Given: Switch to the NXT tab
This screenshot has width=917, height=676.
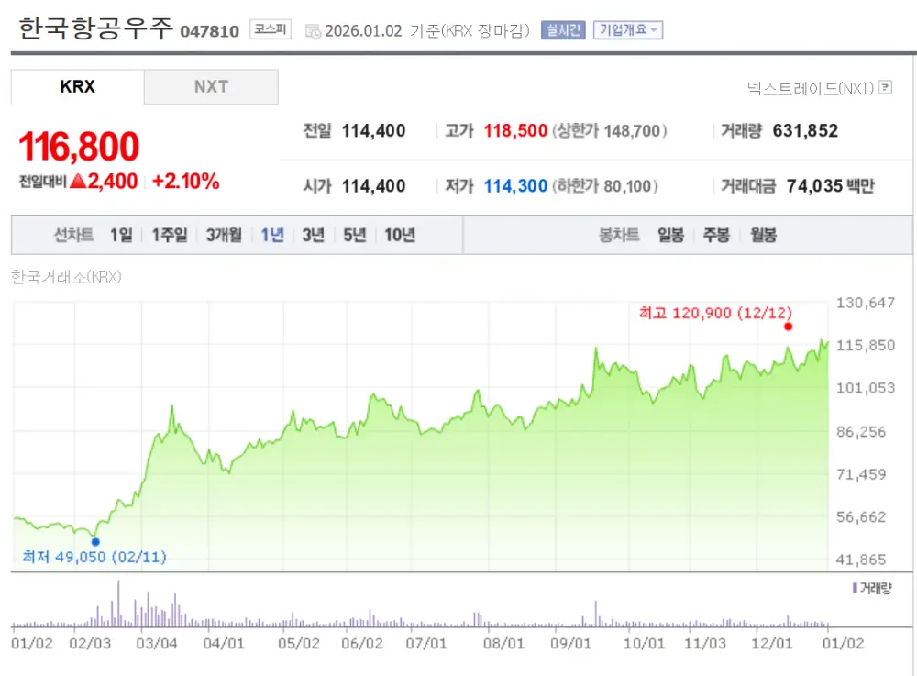Looking at the screenshot, I should click(211, 86).
